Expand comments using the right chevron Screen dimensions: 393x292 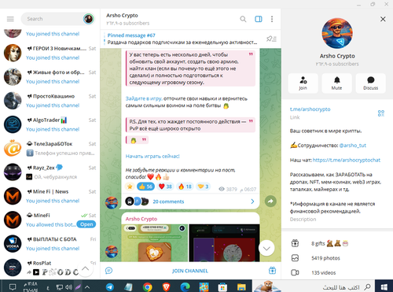tap(252, 201)
